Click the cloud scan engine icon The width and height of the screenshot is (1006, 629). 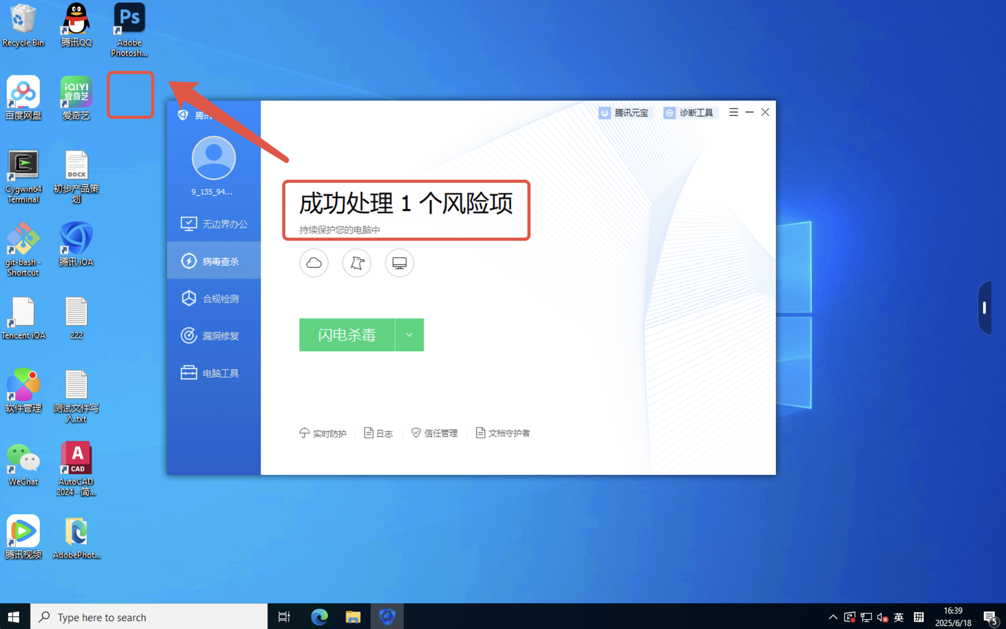(x=314, y=263)
